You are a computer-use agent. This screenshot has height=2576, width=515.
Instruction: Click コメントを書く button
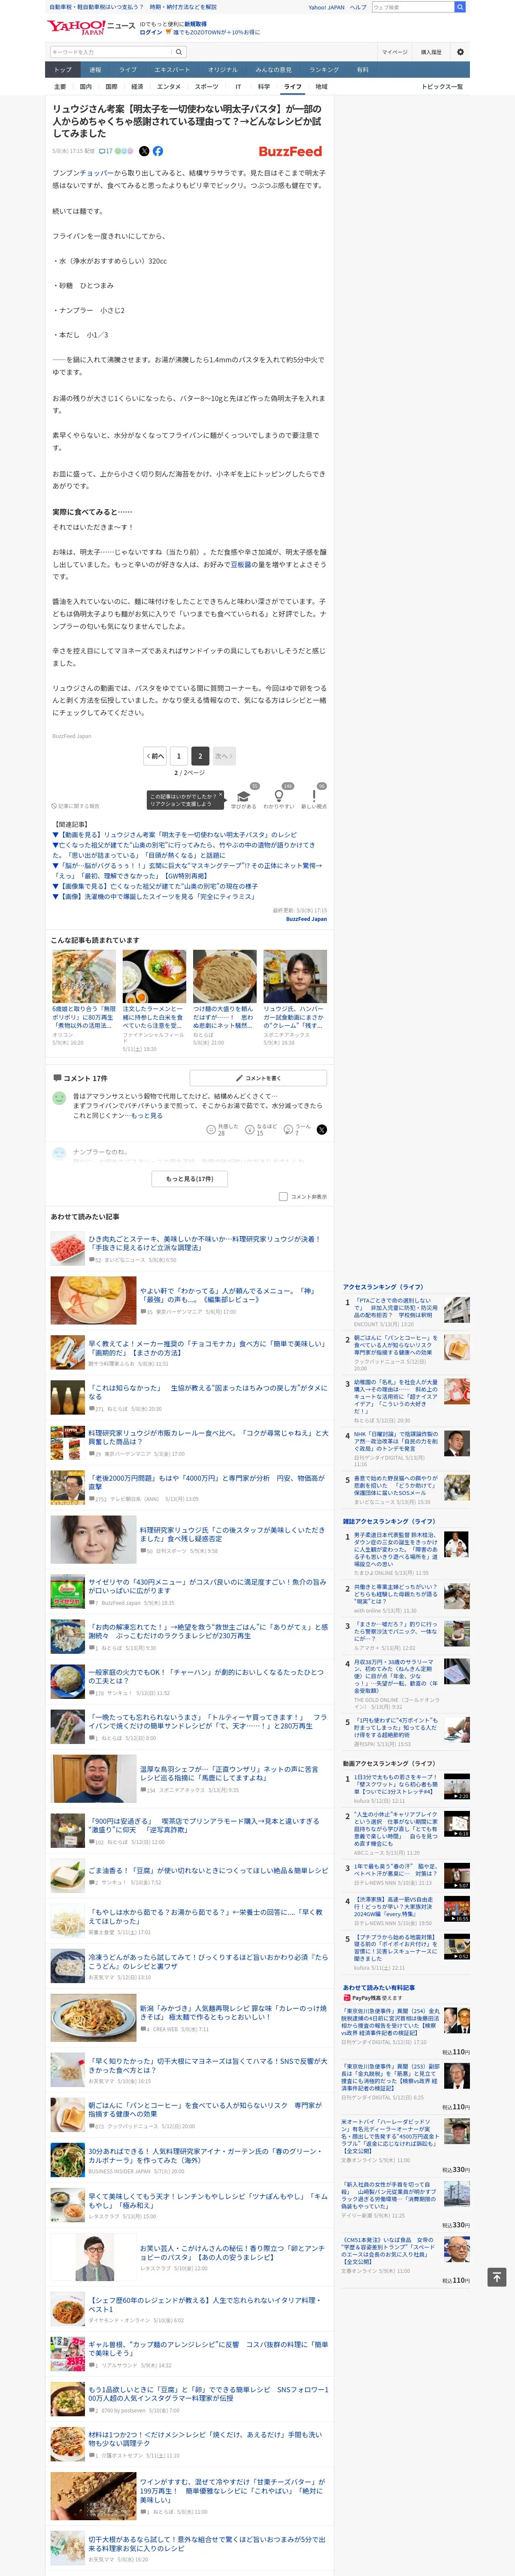click(258, 1078)
